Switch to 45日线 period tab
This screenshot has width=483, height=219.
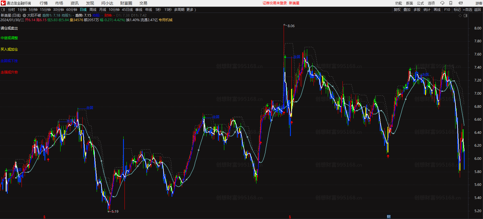click(x=127, y=10)
